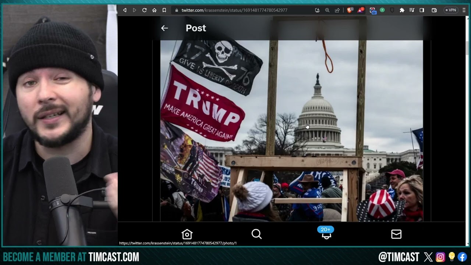Bookmark this page

click(164, 10)
